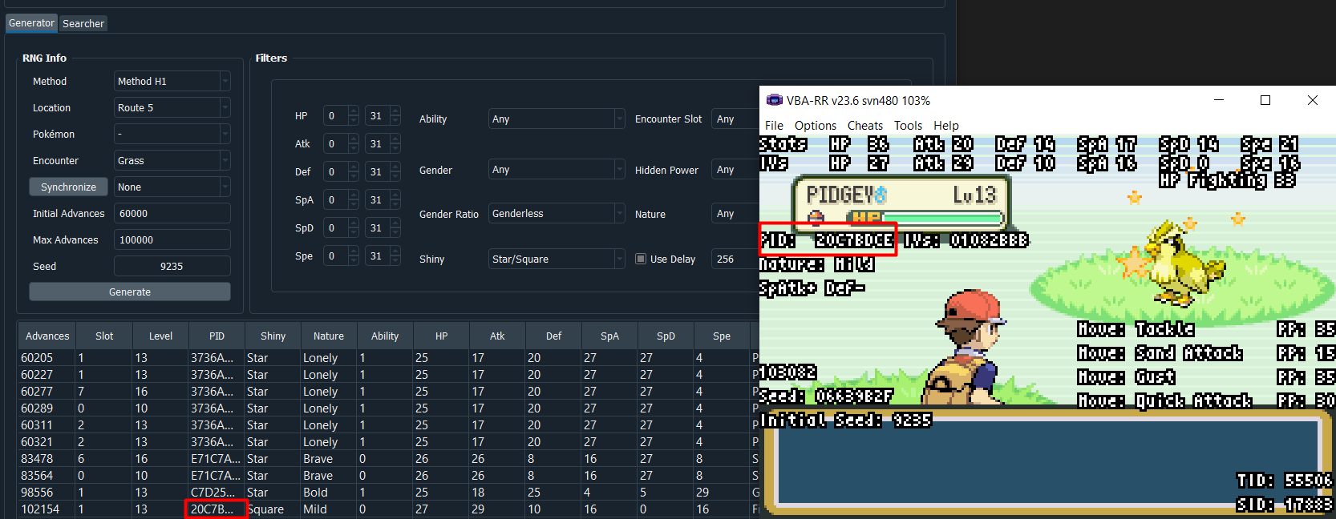This screenshot has height=519, width=1336.
Task: Click the VBA-RR title bar app icon
Action: [774, 100]
